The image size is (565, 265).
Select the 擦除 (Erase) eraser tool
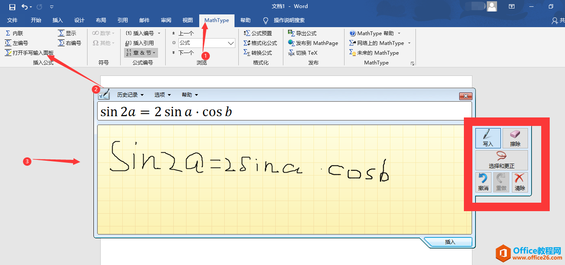515,138
